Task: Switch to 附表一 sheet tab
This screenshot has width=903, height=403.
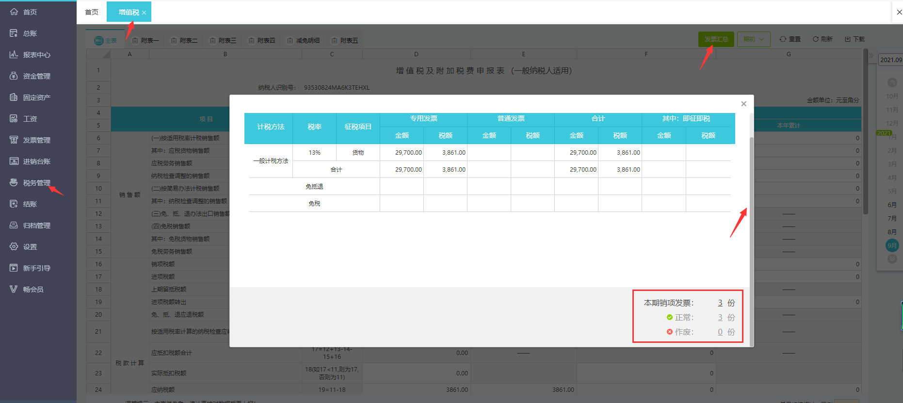Action: (x=145, y=41)
